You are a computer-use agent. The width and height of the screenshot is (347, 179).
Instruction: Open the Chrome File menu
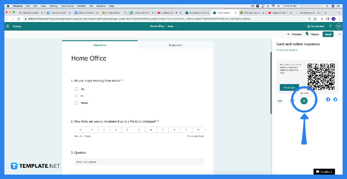pos(28,6)
